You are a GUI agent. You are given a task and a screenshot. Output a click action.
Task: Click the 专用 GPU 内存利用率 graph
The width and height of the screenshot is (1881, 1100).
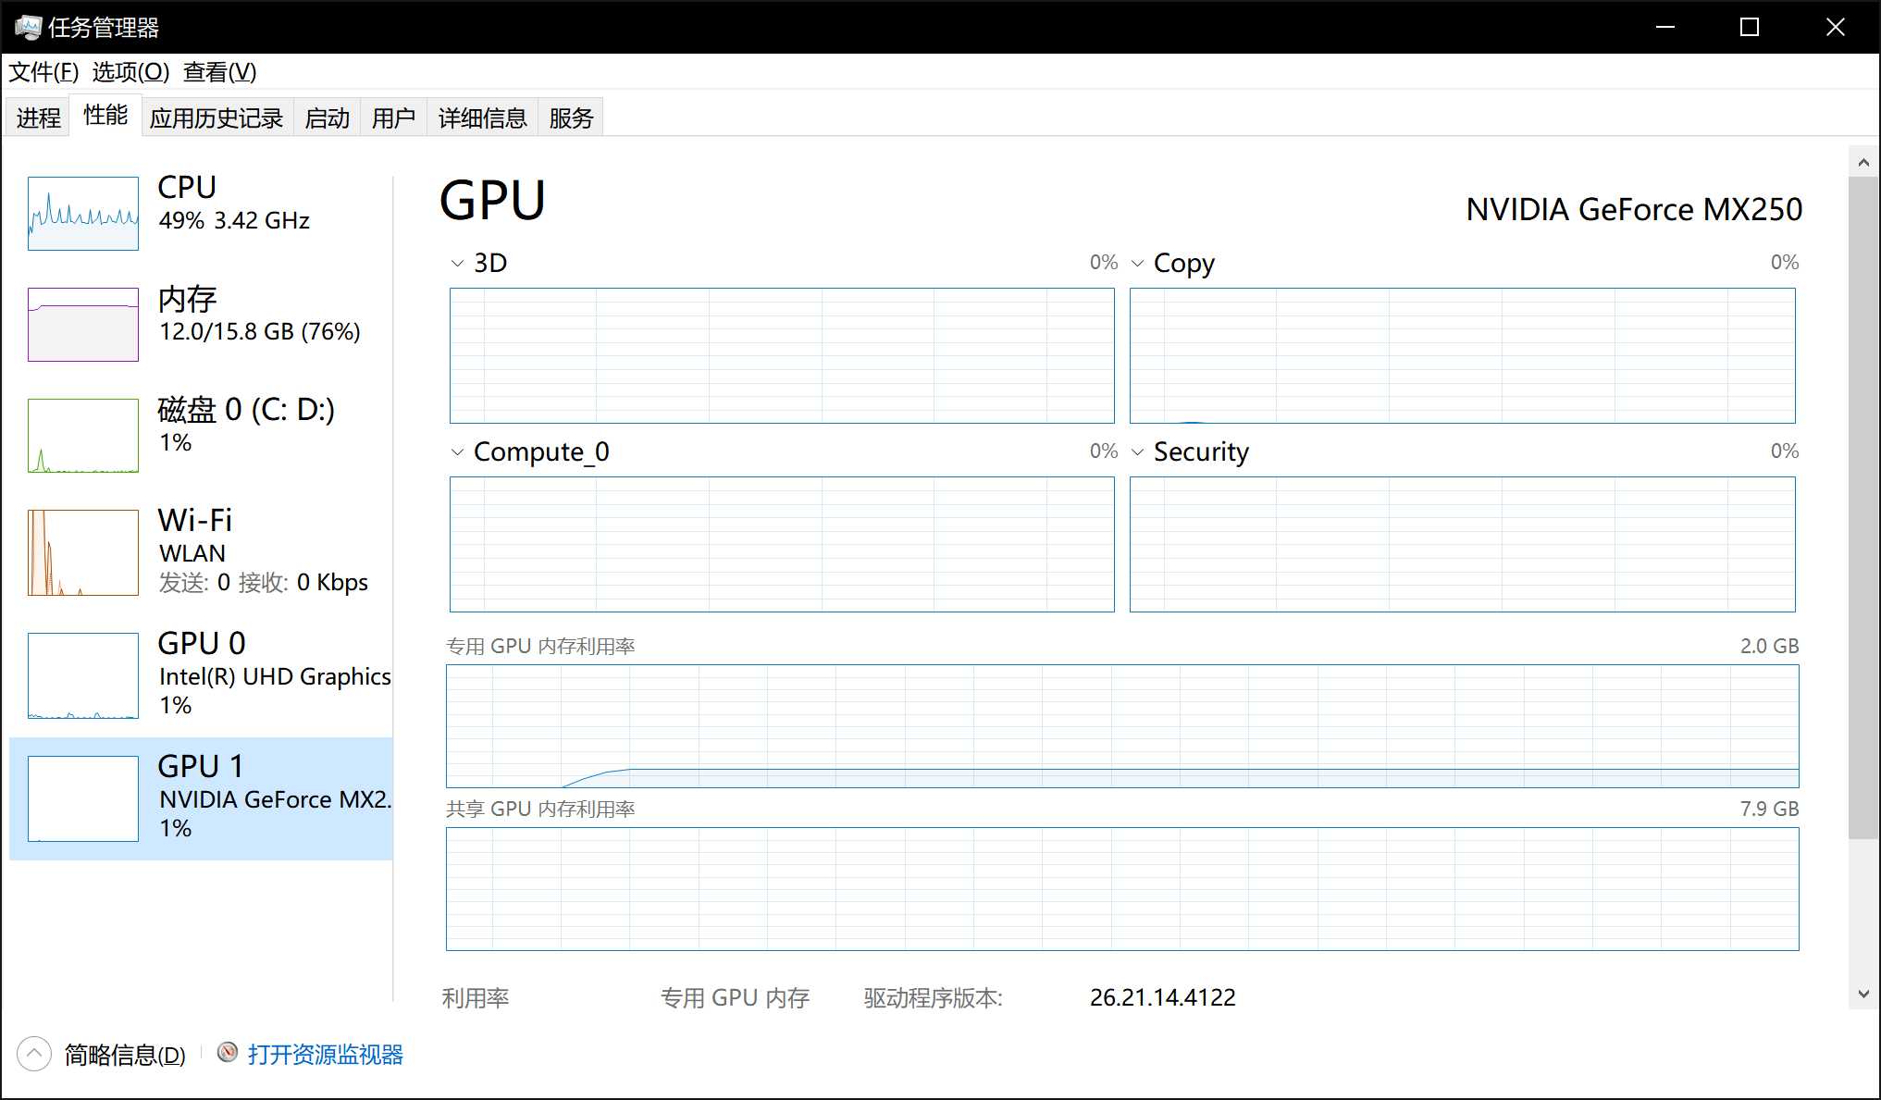point(1122,726)
